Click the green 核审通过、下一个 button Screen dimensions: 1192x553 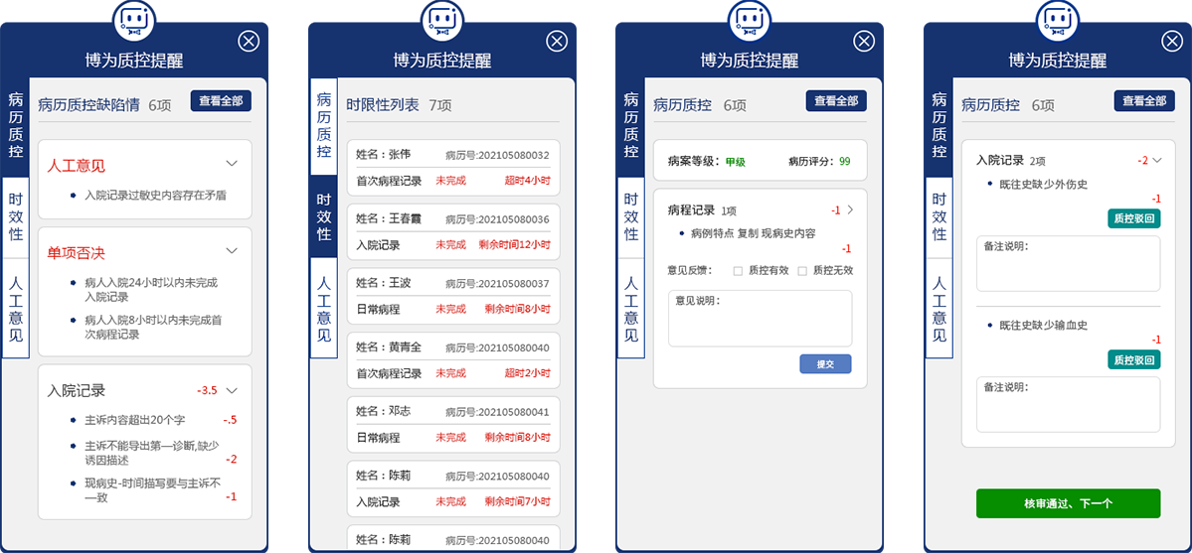1068,503
